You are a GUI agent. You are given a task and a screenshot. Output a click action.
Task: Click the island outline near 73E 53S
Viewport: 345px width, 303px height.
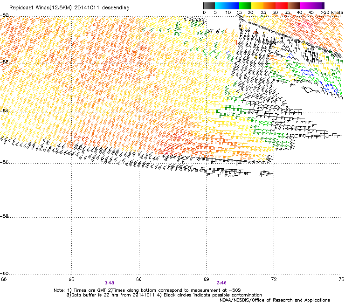tap(308, 90)
